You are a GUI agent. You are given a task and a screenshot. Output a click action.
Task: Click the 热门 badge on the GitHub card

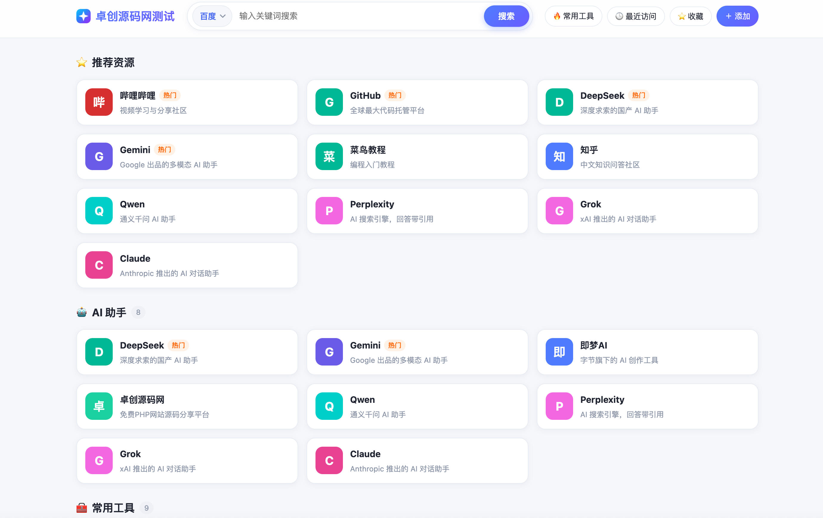(395, 95)
